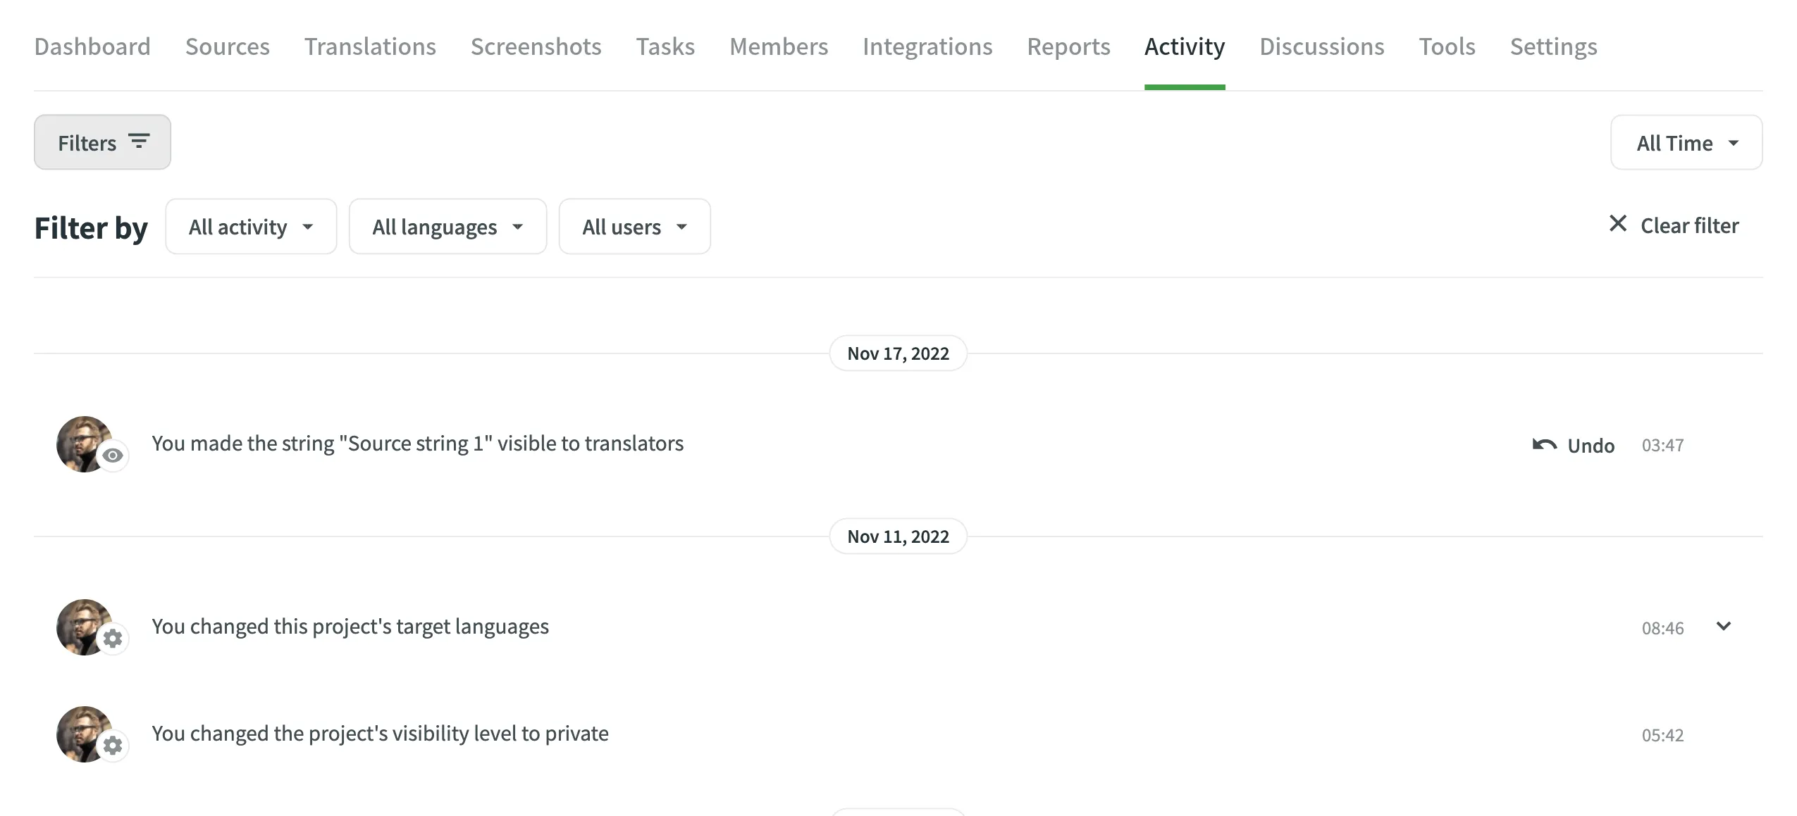Click the gear badge on project visibility activity
This screenshot has height=816, width=1797.
pos(113,746)
